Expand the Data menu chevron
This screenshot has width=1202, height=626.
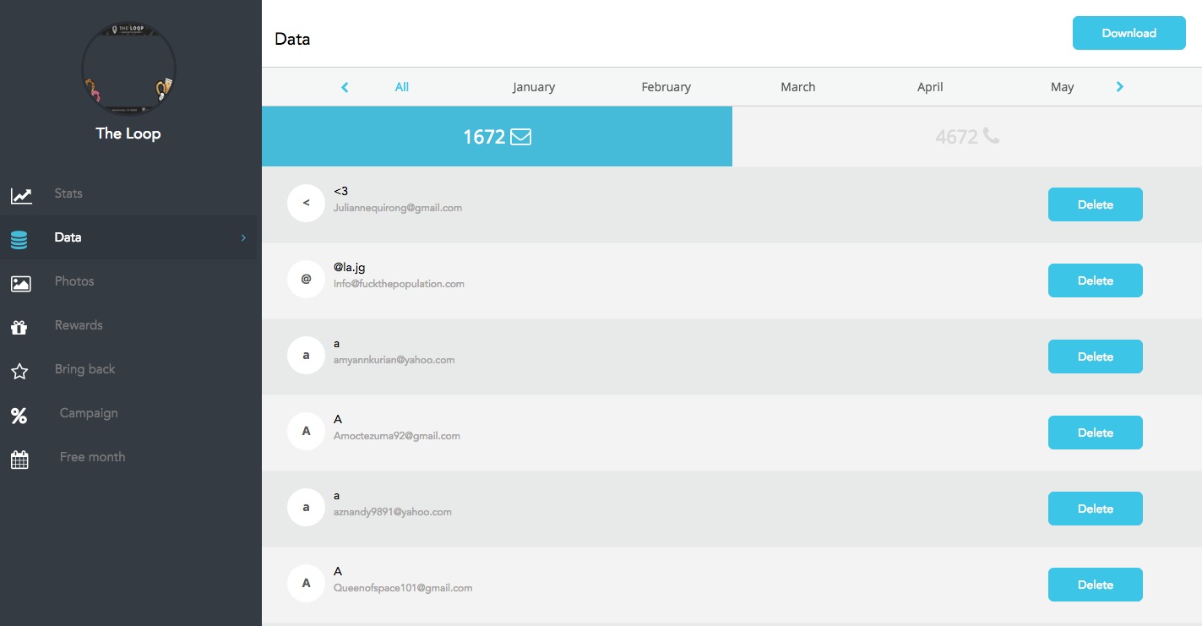point(243,237)
